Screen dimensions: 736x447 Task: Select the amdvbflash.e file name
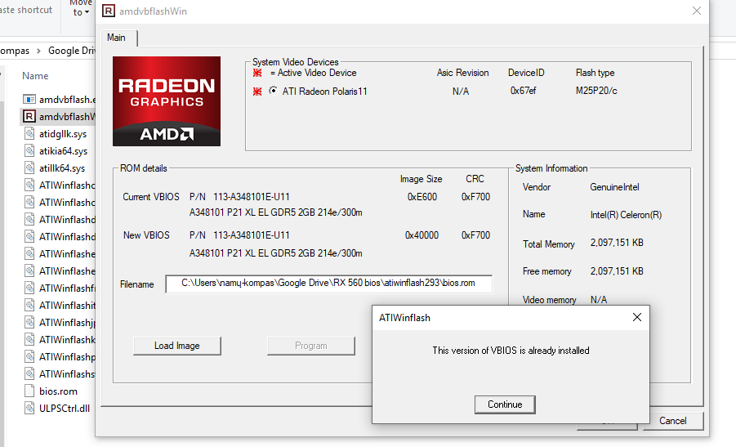68,100
